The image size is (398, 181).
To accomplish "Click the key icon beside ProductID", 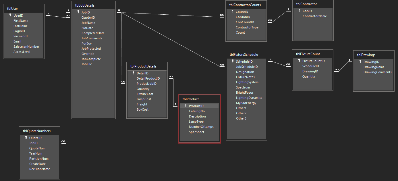I will click(186, 106).
